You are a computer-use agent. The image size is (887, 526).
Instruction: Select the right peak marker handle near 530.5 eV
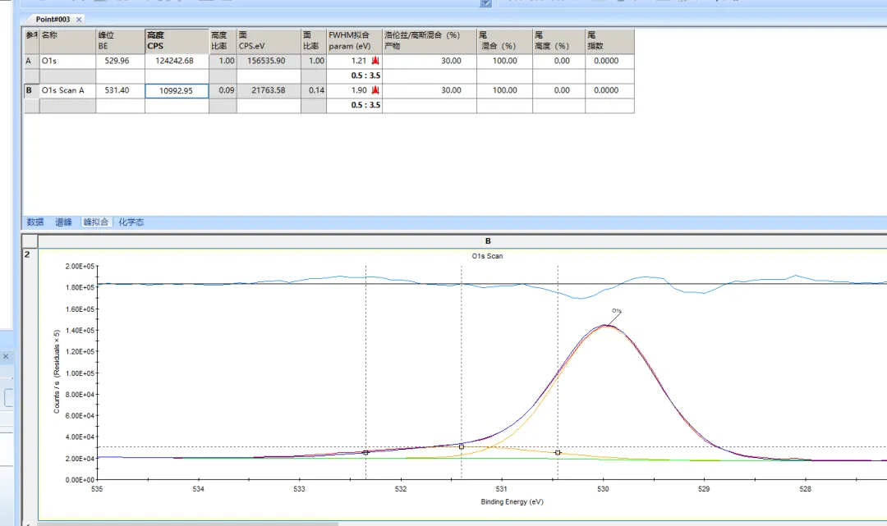click(x=558, y=452)
